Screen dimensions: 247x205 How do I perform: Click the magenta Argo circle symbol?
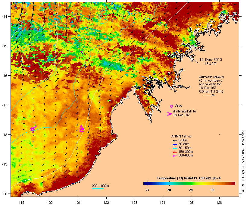click(x=172, y=106)
